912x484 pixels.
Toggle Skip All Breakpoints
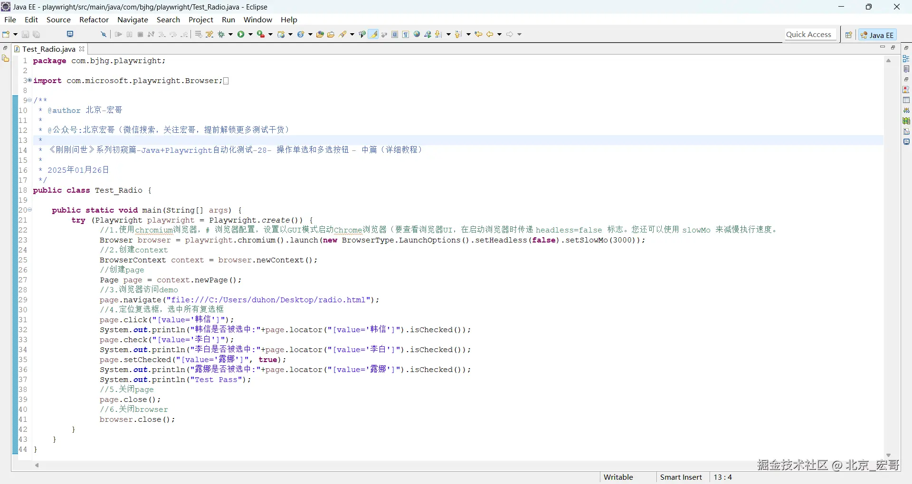(104, 34)
